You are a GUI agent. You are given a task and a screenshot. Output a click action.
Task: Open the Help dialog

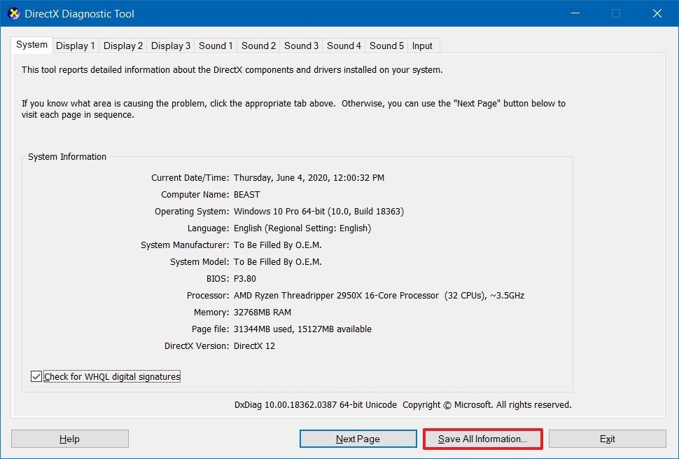(69, 439)
